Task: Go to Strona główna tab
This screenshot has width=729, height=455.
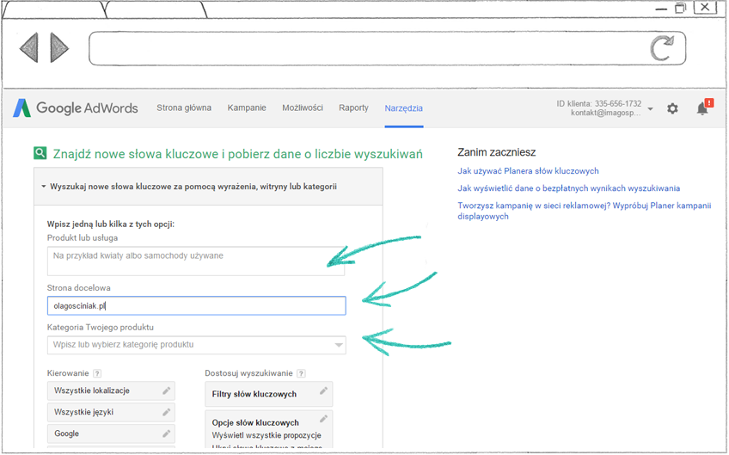Action: pos(184,108)
